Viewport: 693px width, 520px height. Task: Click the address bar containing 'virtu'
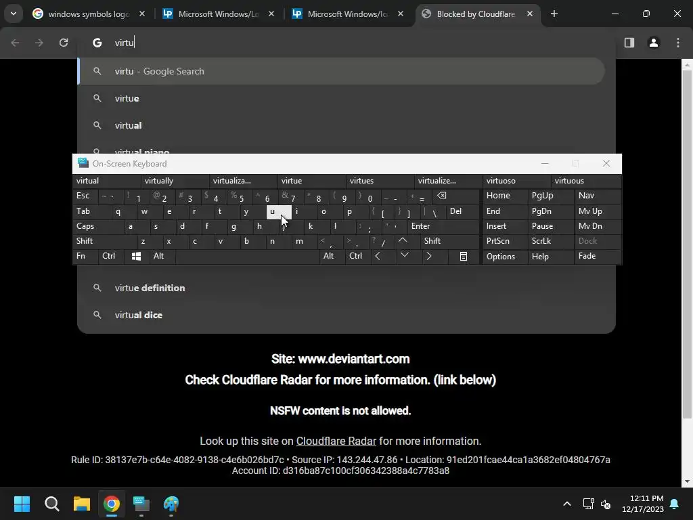click(346, 43)
